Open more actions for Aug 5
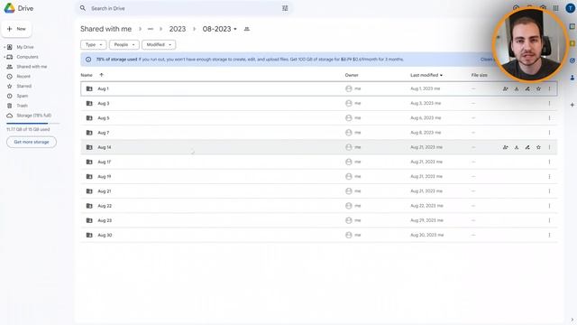This screenshot has height=325, width=577. (549, 118)
